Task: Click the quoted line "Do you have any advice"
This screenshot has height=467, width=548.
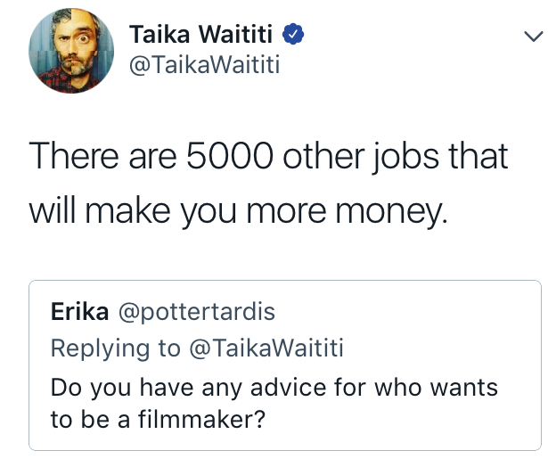Action: coord(189,388)
